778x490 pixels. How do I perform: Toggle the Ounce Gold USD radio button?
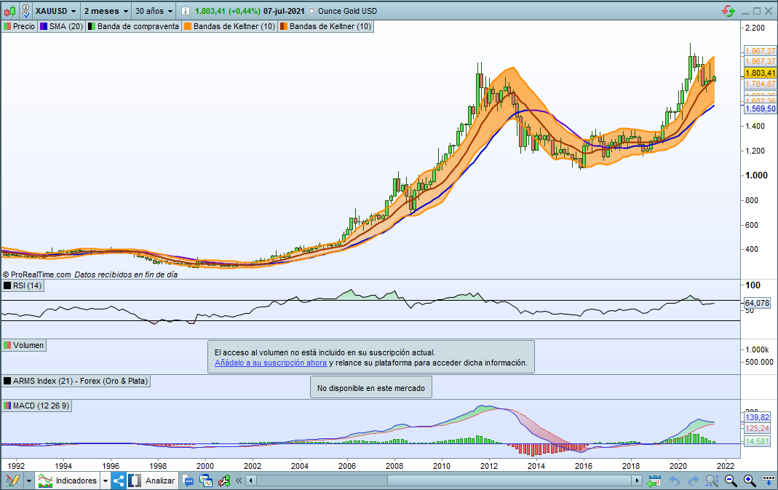(312, 12)
